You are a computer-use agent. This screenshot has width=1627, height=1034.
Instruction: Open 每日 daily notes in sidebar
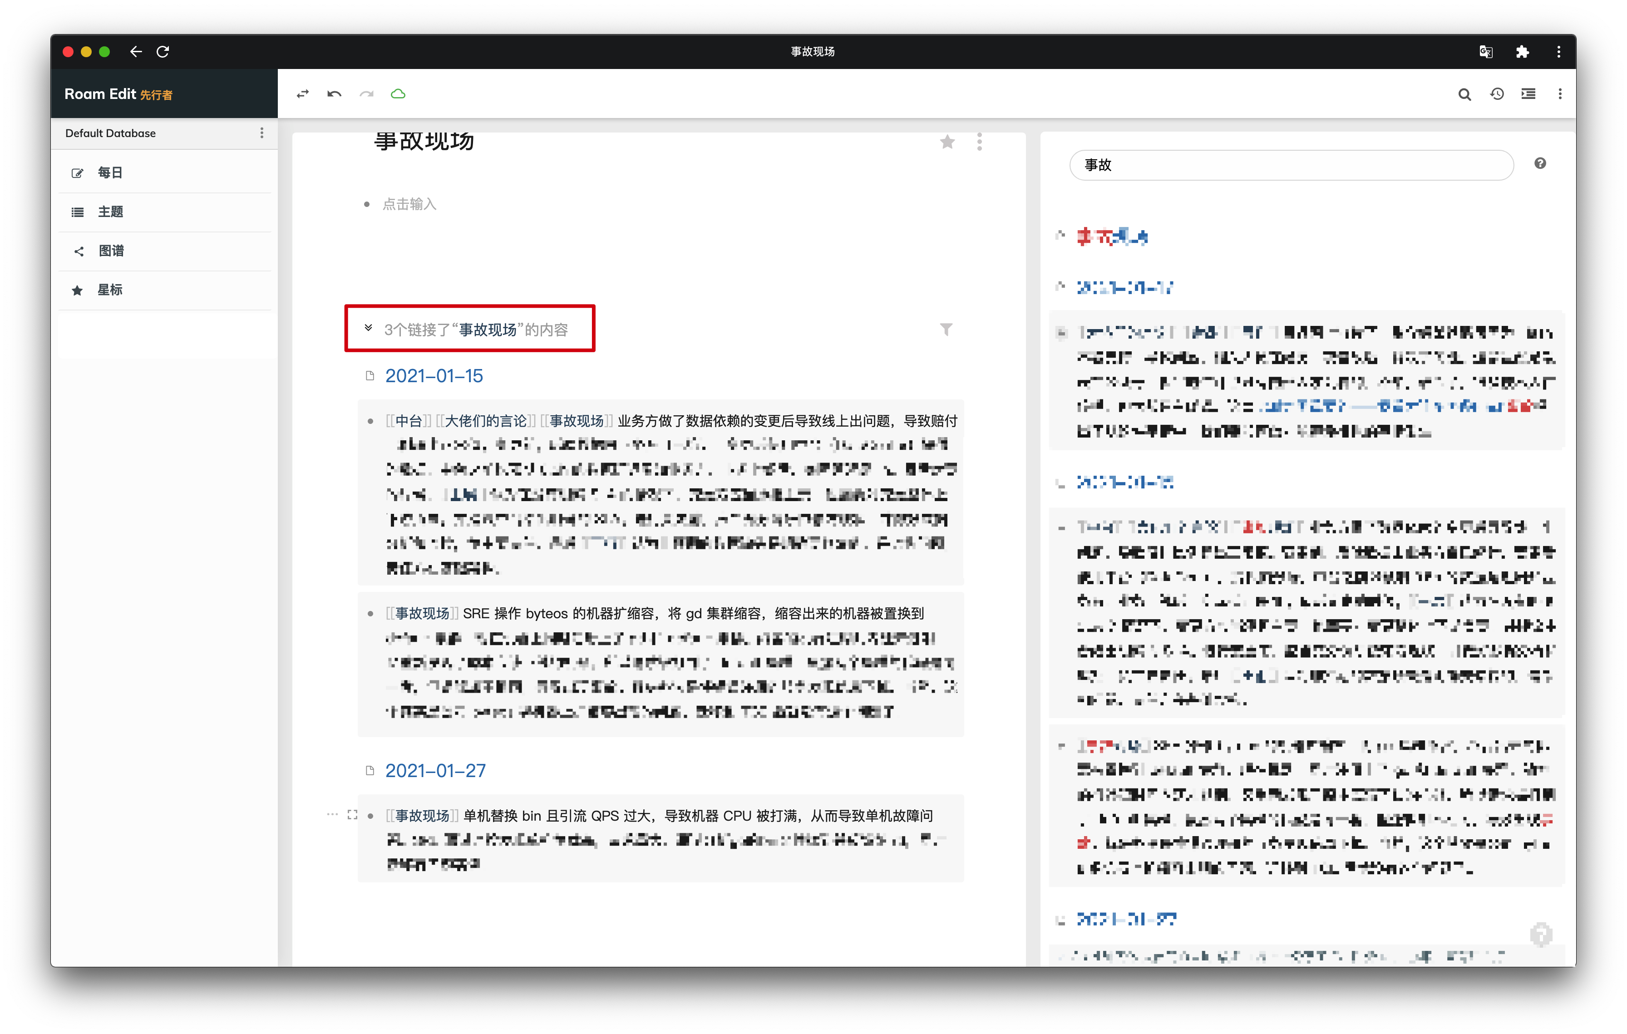pos(109,173)
